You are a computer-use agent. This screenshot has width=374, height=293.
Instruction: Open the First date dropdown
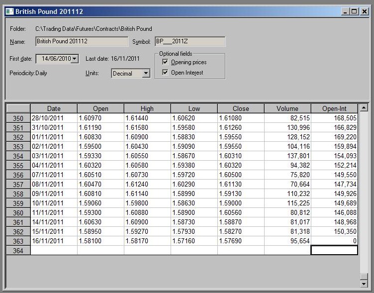pyautogui.click(x=75, y=59)
